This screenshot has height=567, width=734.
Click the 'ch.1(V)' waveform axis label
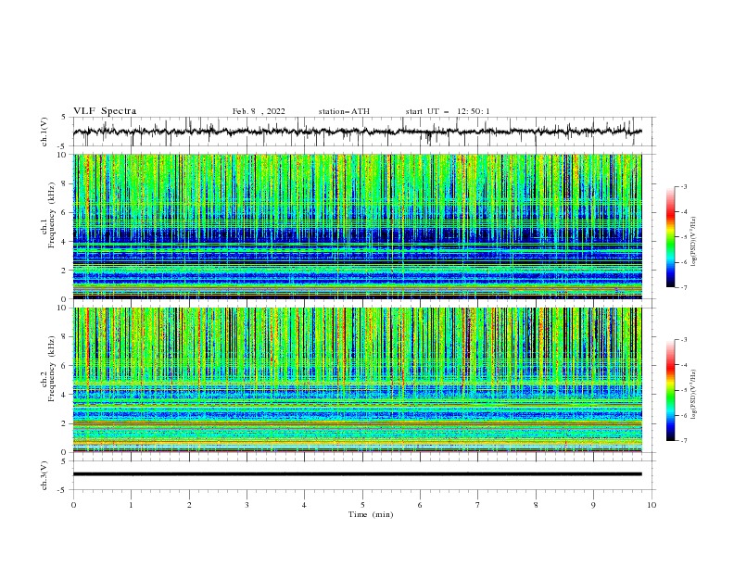pyautogui.click(x=44, y=132)
